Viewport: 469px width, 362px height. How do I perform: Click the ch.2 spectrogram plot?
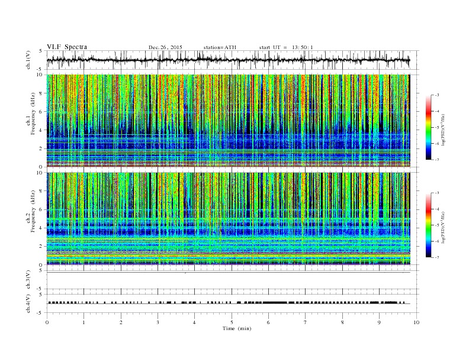[229, 219]
